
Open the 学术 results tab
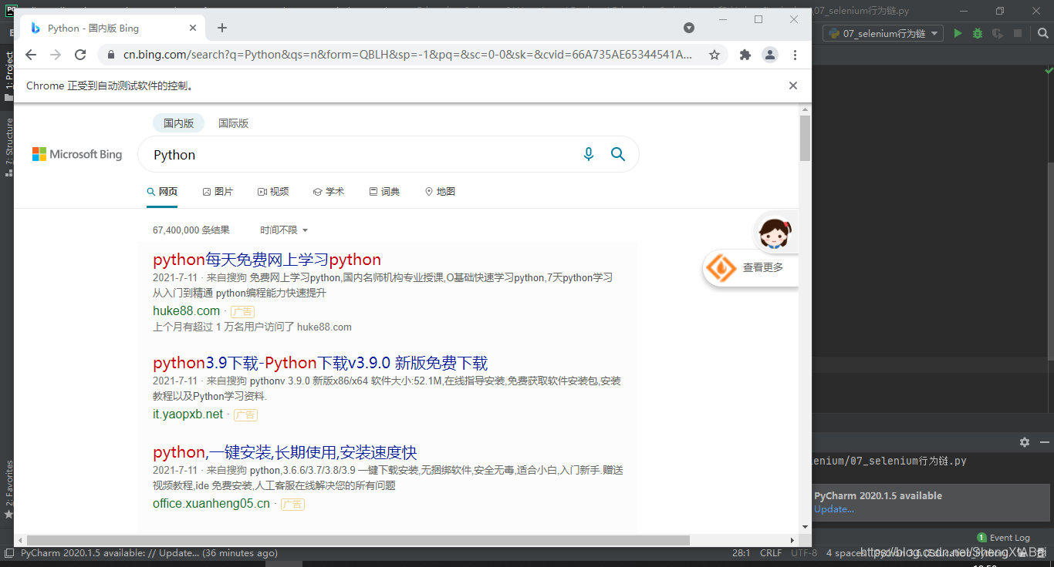tap(329, 191)
